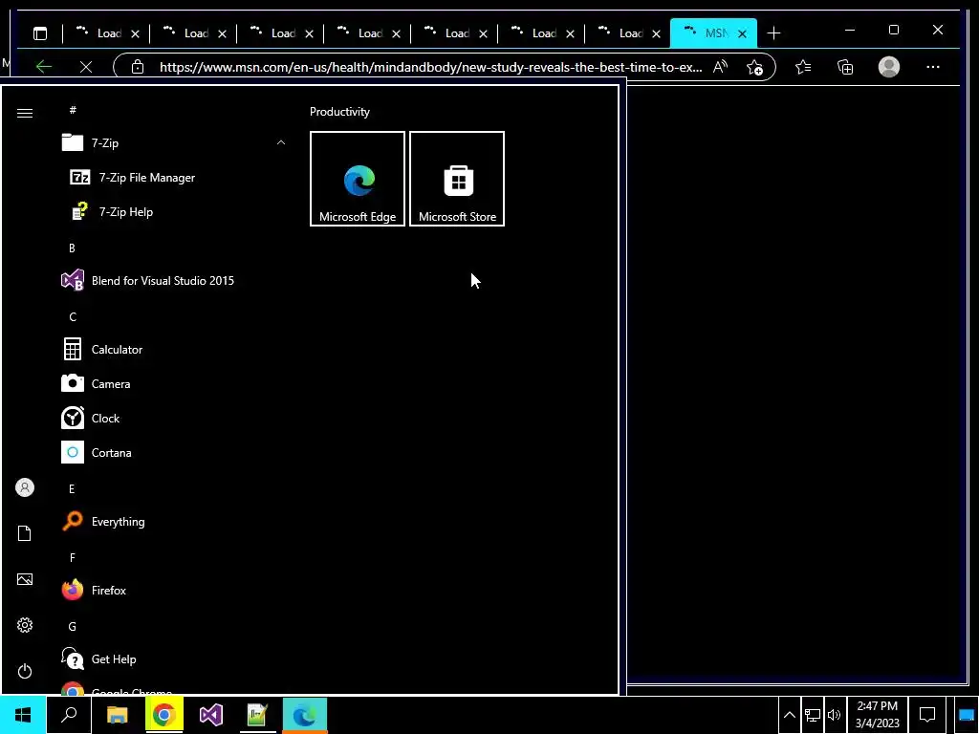
Task: Open the Start menu hamburger navigation
Action: tap(25, 113)
